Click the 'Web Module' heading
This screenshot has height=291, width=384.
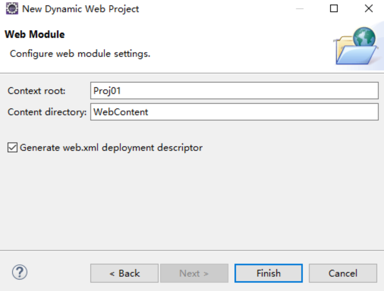pyautogui.click(x=35, y=34)
